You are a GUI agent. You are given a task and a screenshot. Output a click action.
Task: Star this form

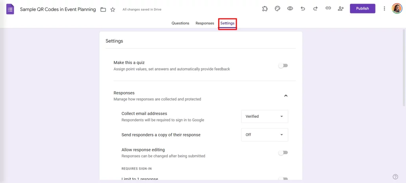113,9
